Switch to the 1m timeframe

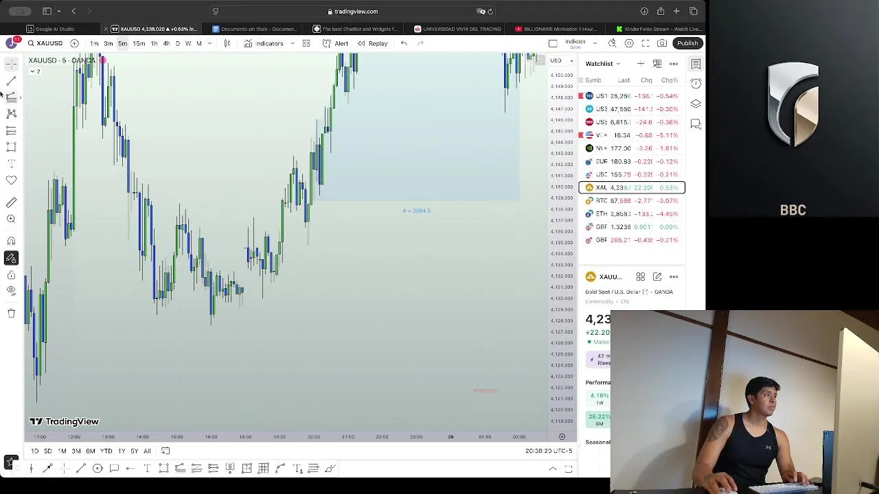tap(94, 43)
